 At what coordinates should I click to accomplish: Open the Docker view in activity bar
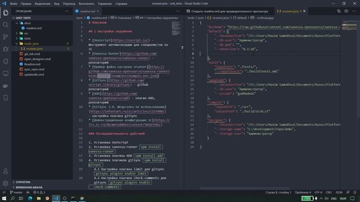(x=6, y=86)
